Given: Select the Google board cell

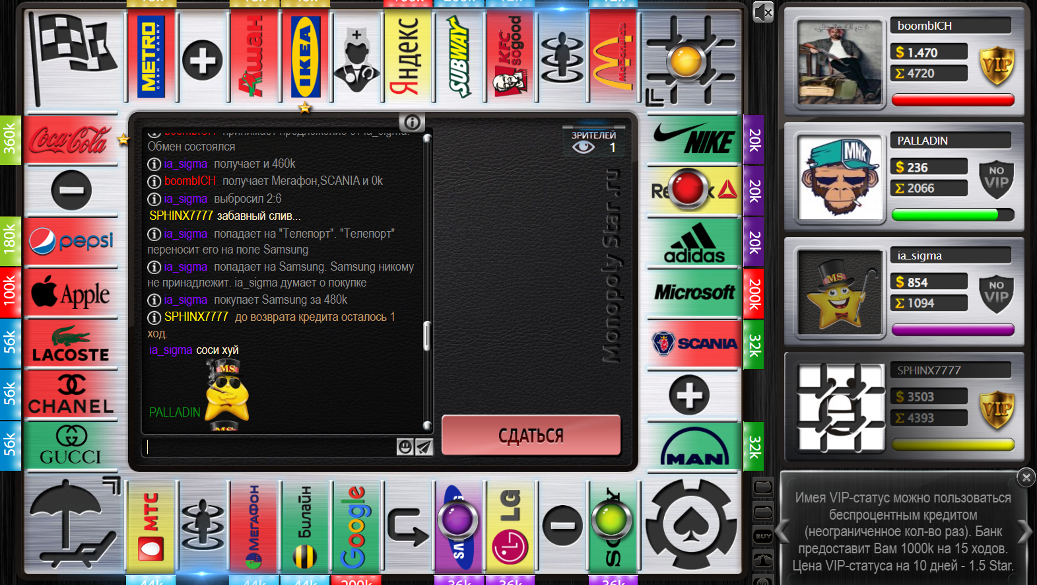Looking at the screenshot, I should [x=356, y=527].
